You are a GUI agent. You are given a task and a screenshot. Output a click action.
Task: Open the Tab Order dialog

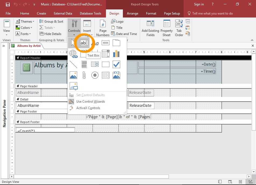coord(179,28)
